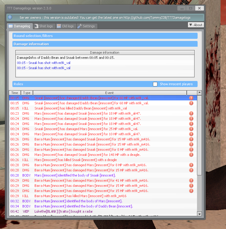Open the Old logs tab
Image resolution: width=226 pixels, height=229 pixels.
coord(65,26)
